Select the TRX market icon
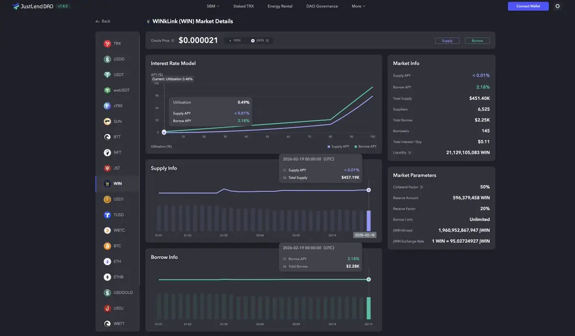 (107, 44)
